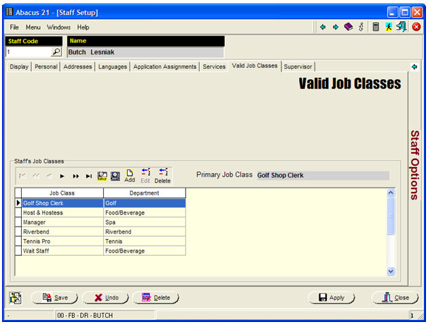Open the calculator icon in top toolbar
Viewport: 428px width, 324px height.
click(x=376, y=27)
